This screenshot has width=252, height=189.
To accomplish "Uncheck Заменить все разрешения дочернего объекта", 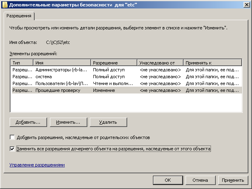I will tap(12, 149).
